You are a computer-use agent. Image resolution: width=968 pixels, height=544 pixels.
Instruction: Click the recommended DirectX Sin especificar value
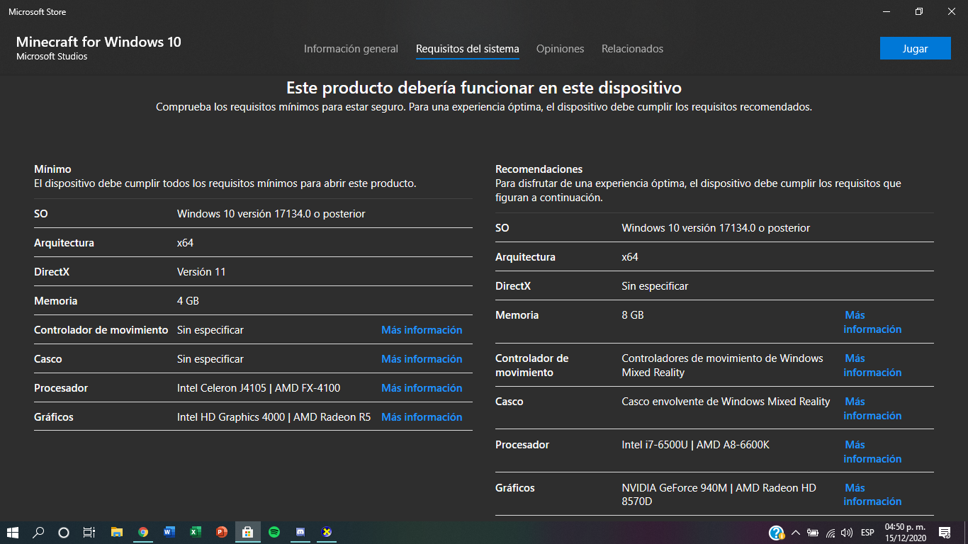click(x=655, y=286)
